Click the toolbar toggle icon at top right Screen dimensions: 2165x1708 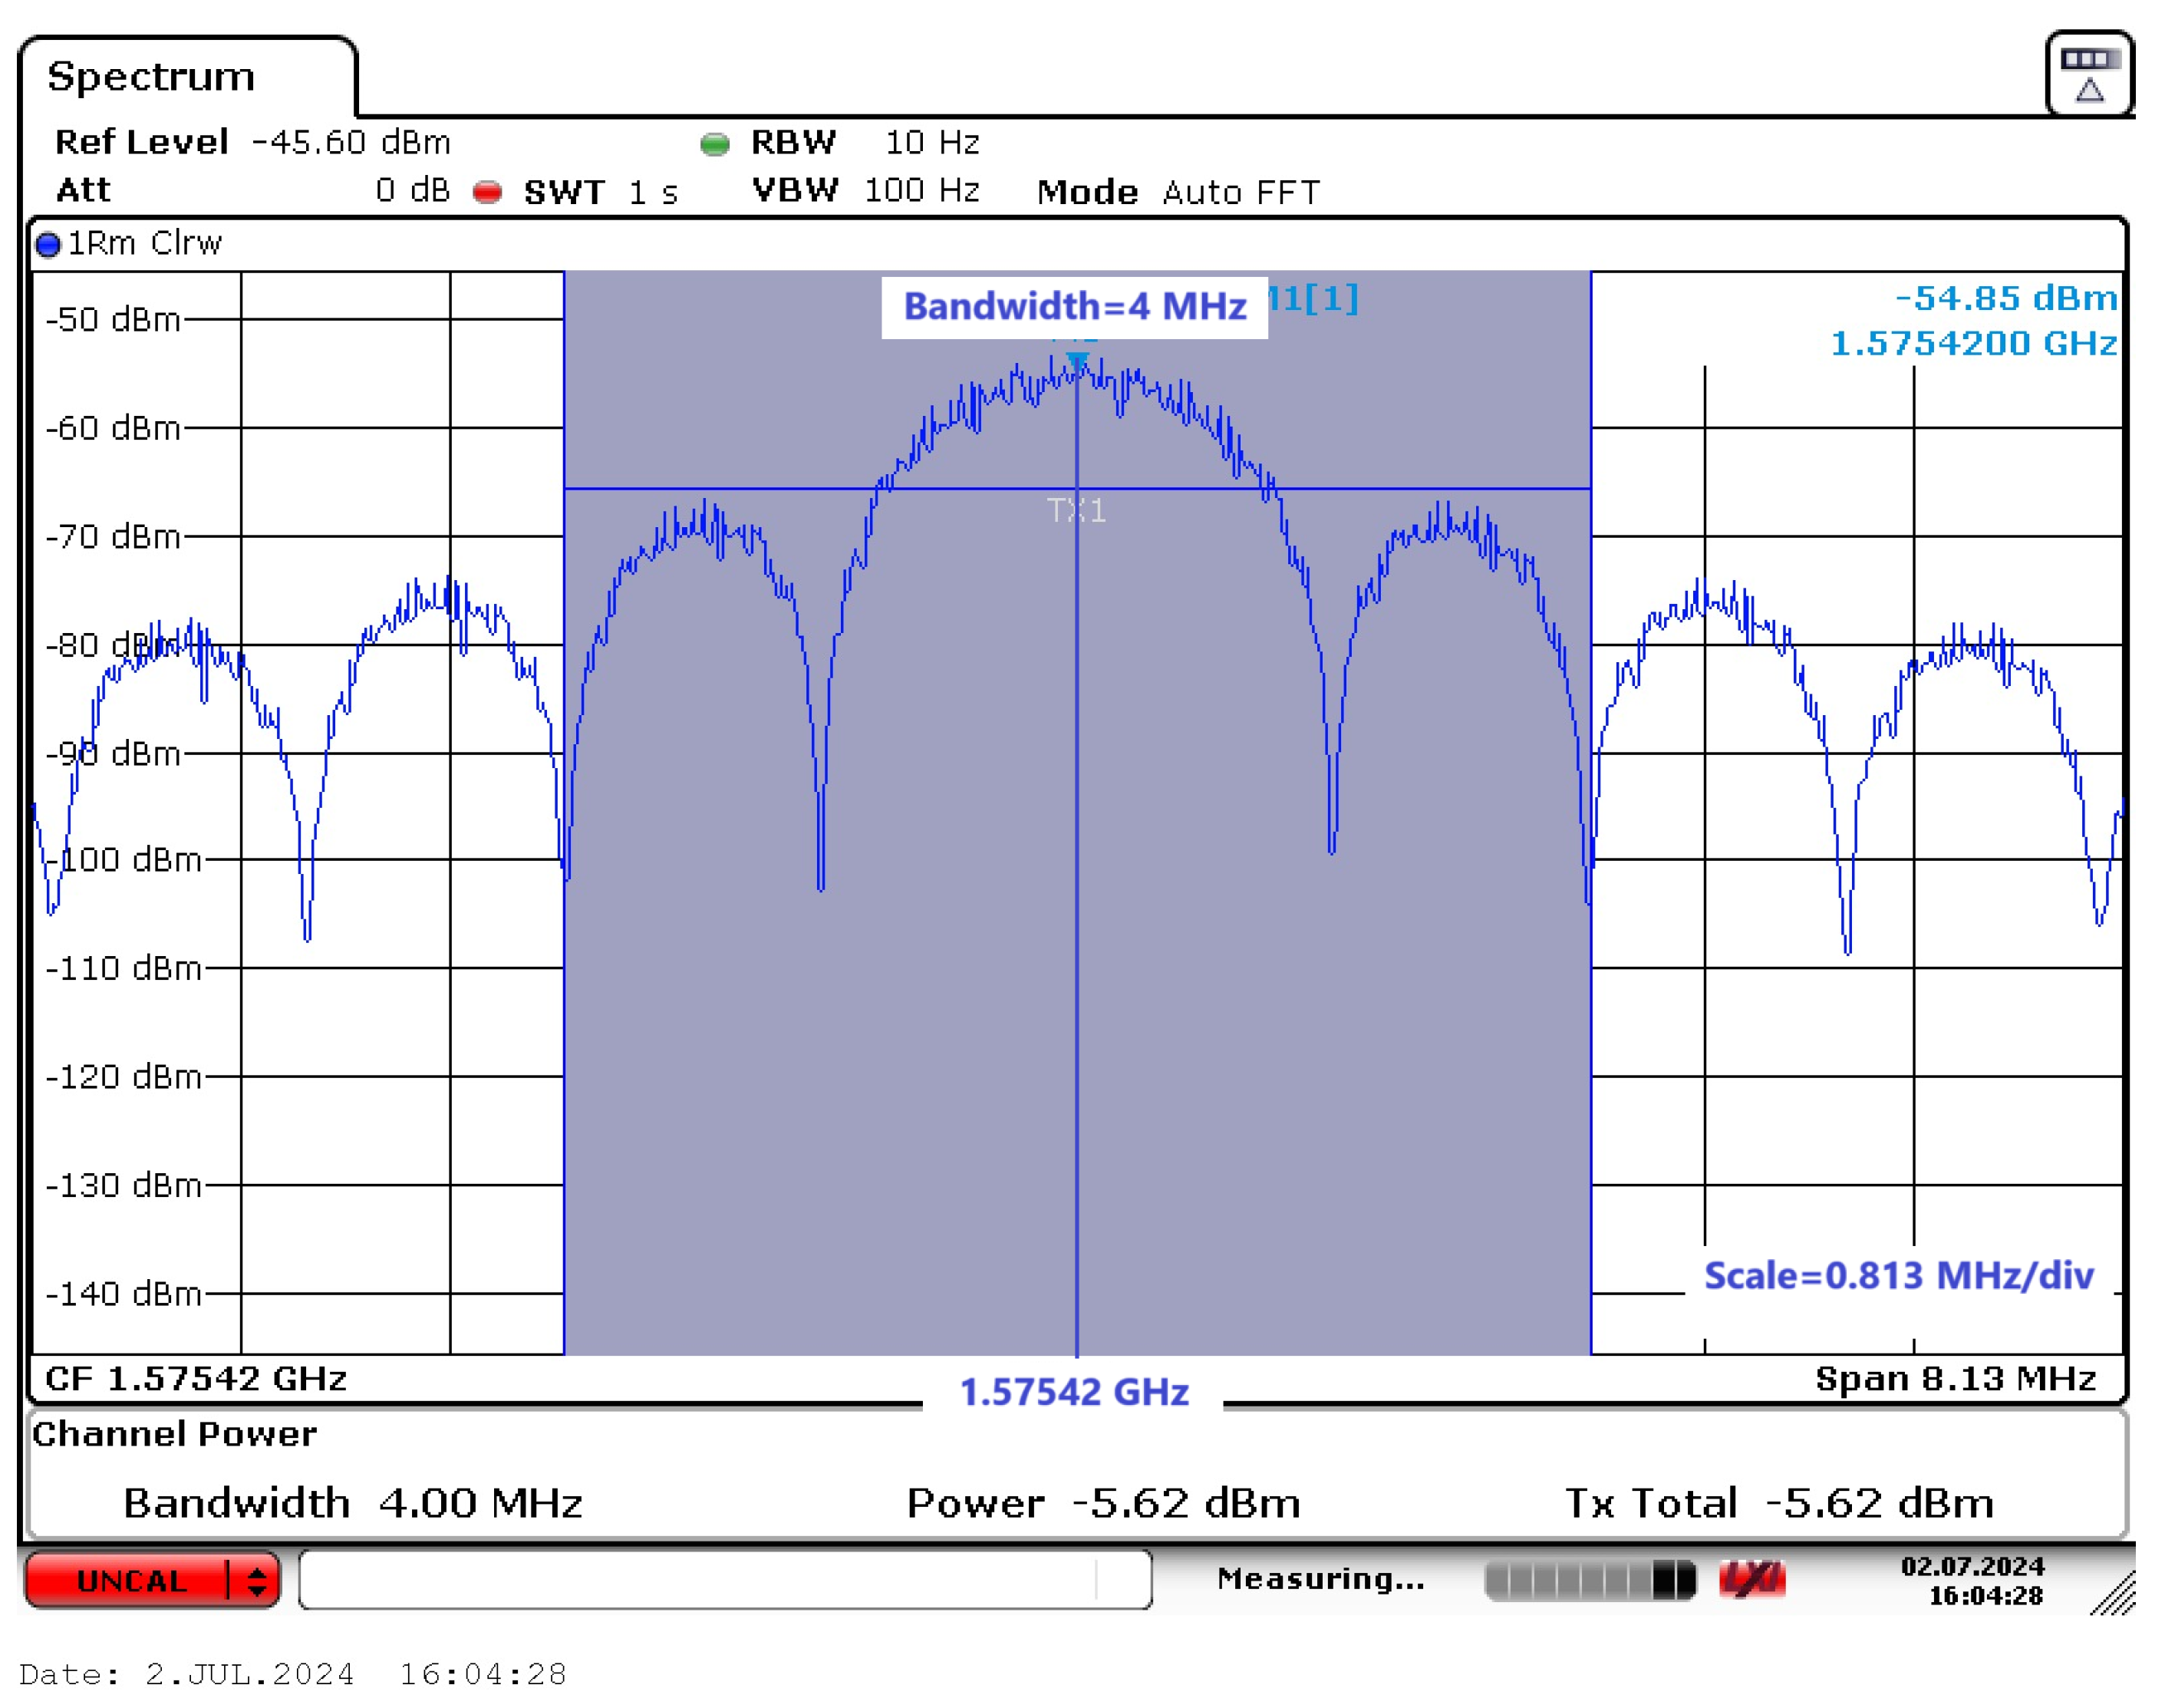click(2088, 75)
